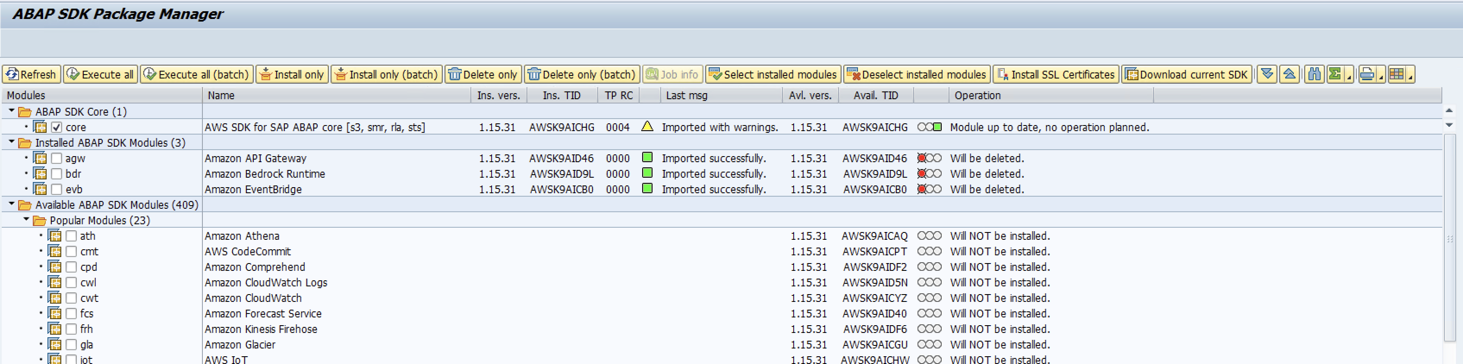Click the Avl. vers. column header
The height and width of the screenshot is (364, 1463).
810,95
